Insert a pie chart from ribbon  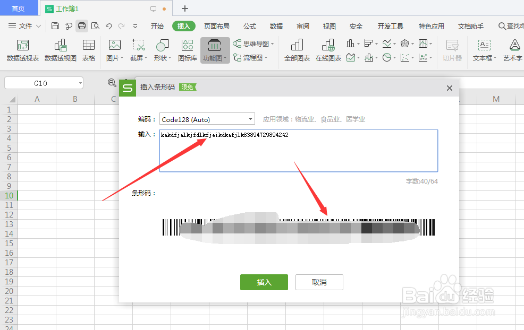[x=389, y=58]
